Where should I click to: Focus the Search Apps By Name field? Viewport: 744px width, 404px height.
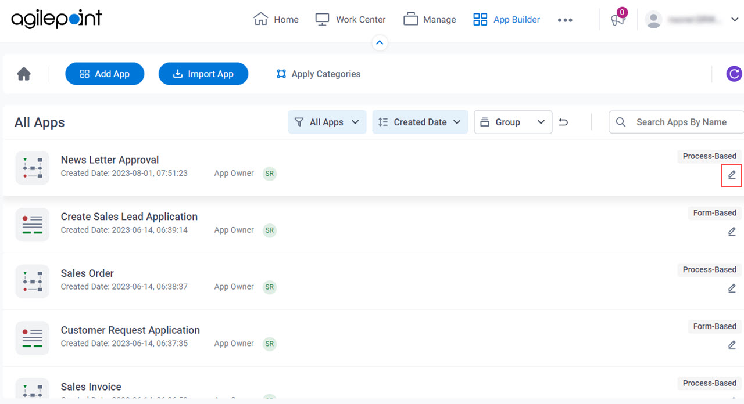(x=677, y=122)
